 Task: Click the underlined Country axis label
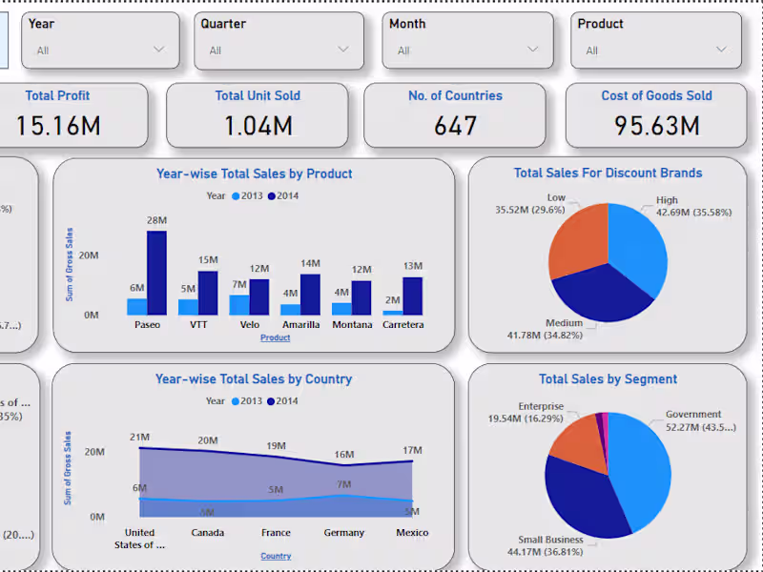point(275,556)
